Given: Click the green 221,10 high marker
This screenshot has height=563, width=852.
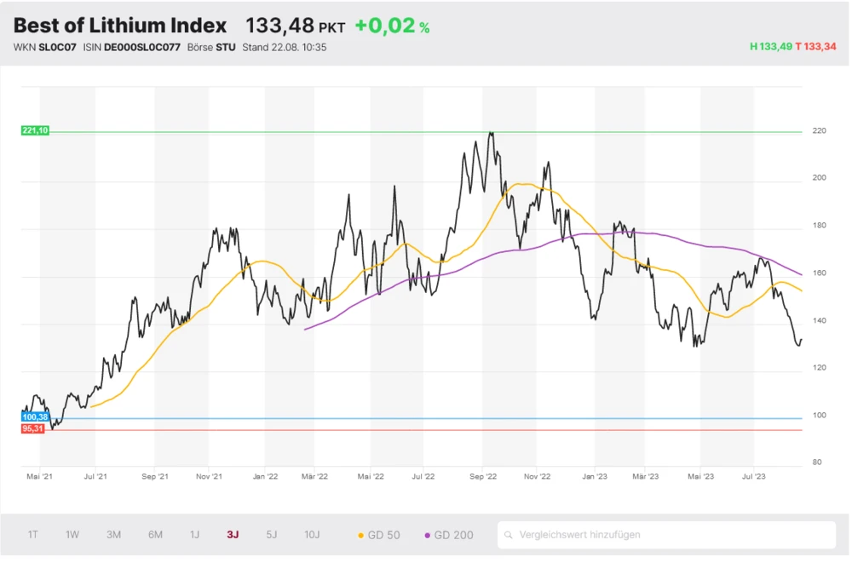Looking at the screenshot, I should coord(35,130).
